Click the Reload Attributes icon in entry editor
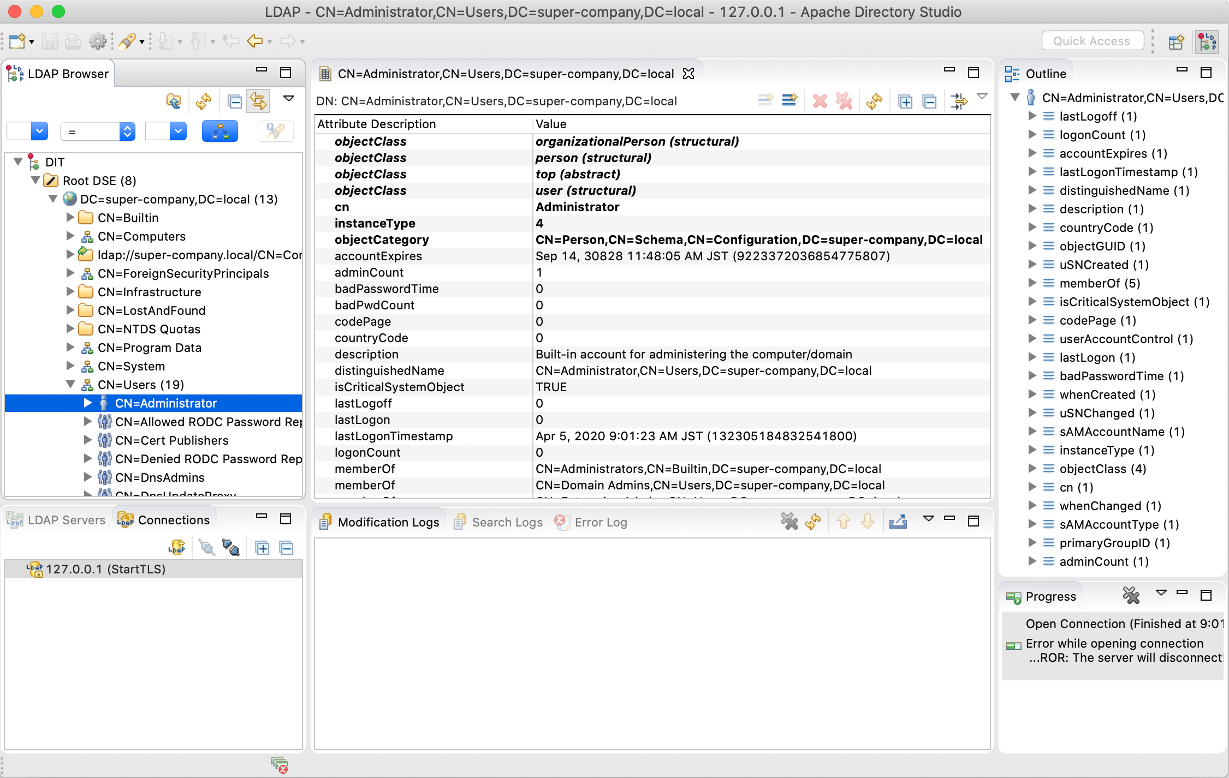The image size is (1229, 778). (x=874, y=101)
